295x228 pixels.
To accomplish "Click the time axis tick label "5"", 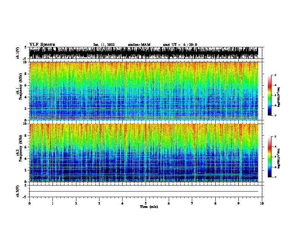I will pos(146,203).
